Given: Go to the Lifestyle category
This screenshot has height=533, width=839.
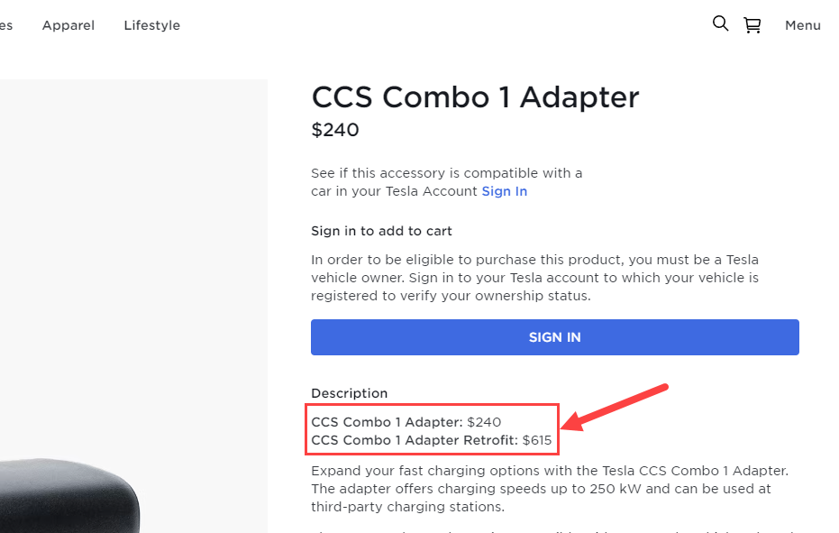Looking at the screenshot, I should coord(152,25).
